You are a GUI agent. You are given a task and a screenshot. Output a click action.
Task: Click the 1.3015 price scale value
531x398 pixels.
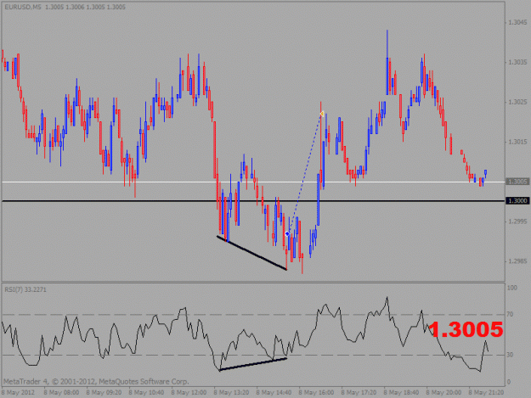(517, 142)
